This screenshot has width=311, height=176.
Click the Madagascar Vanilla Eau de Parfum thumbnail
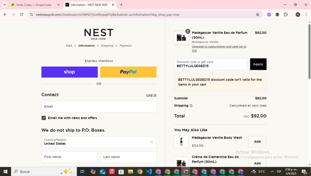click(181, 38)
